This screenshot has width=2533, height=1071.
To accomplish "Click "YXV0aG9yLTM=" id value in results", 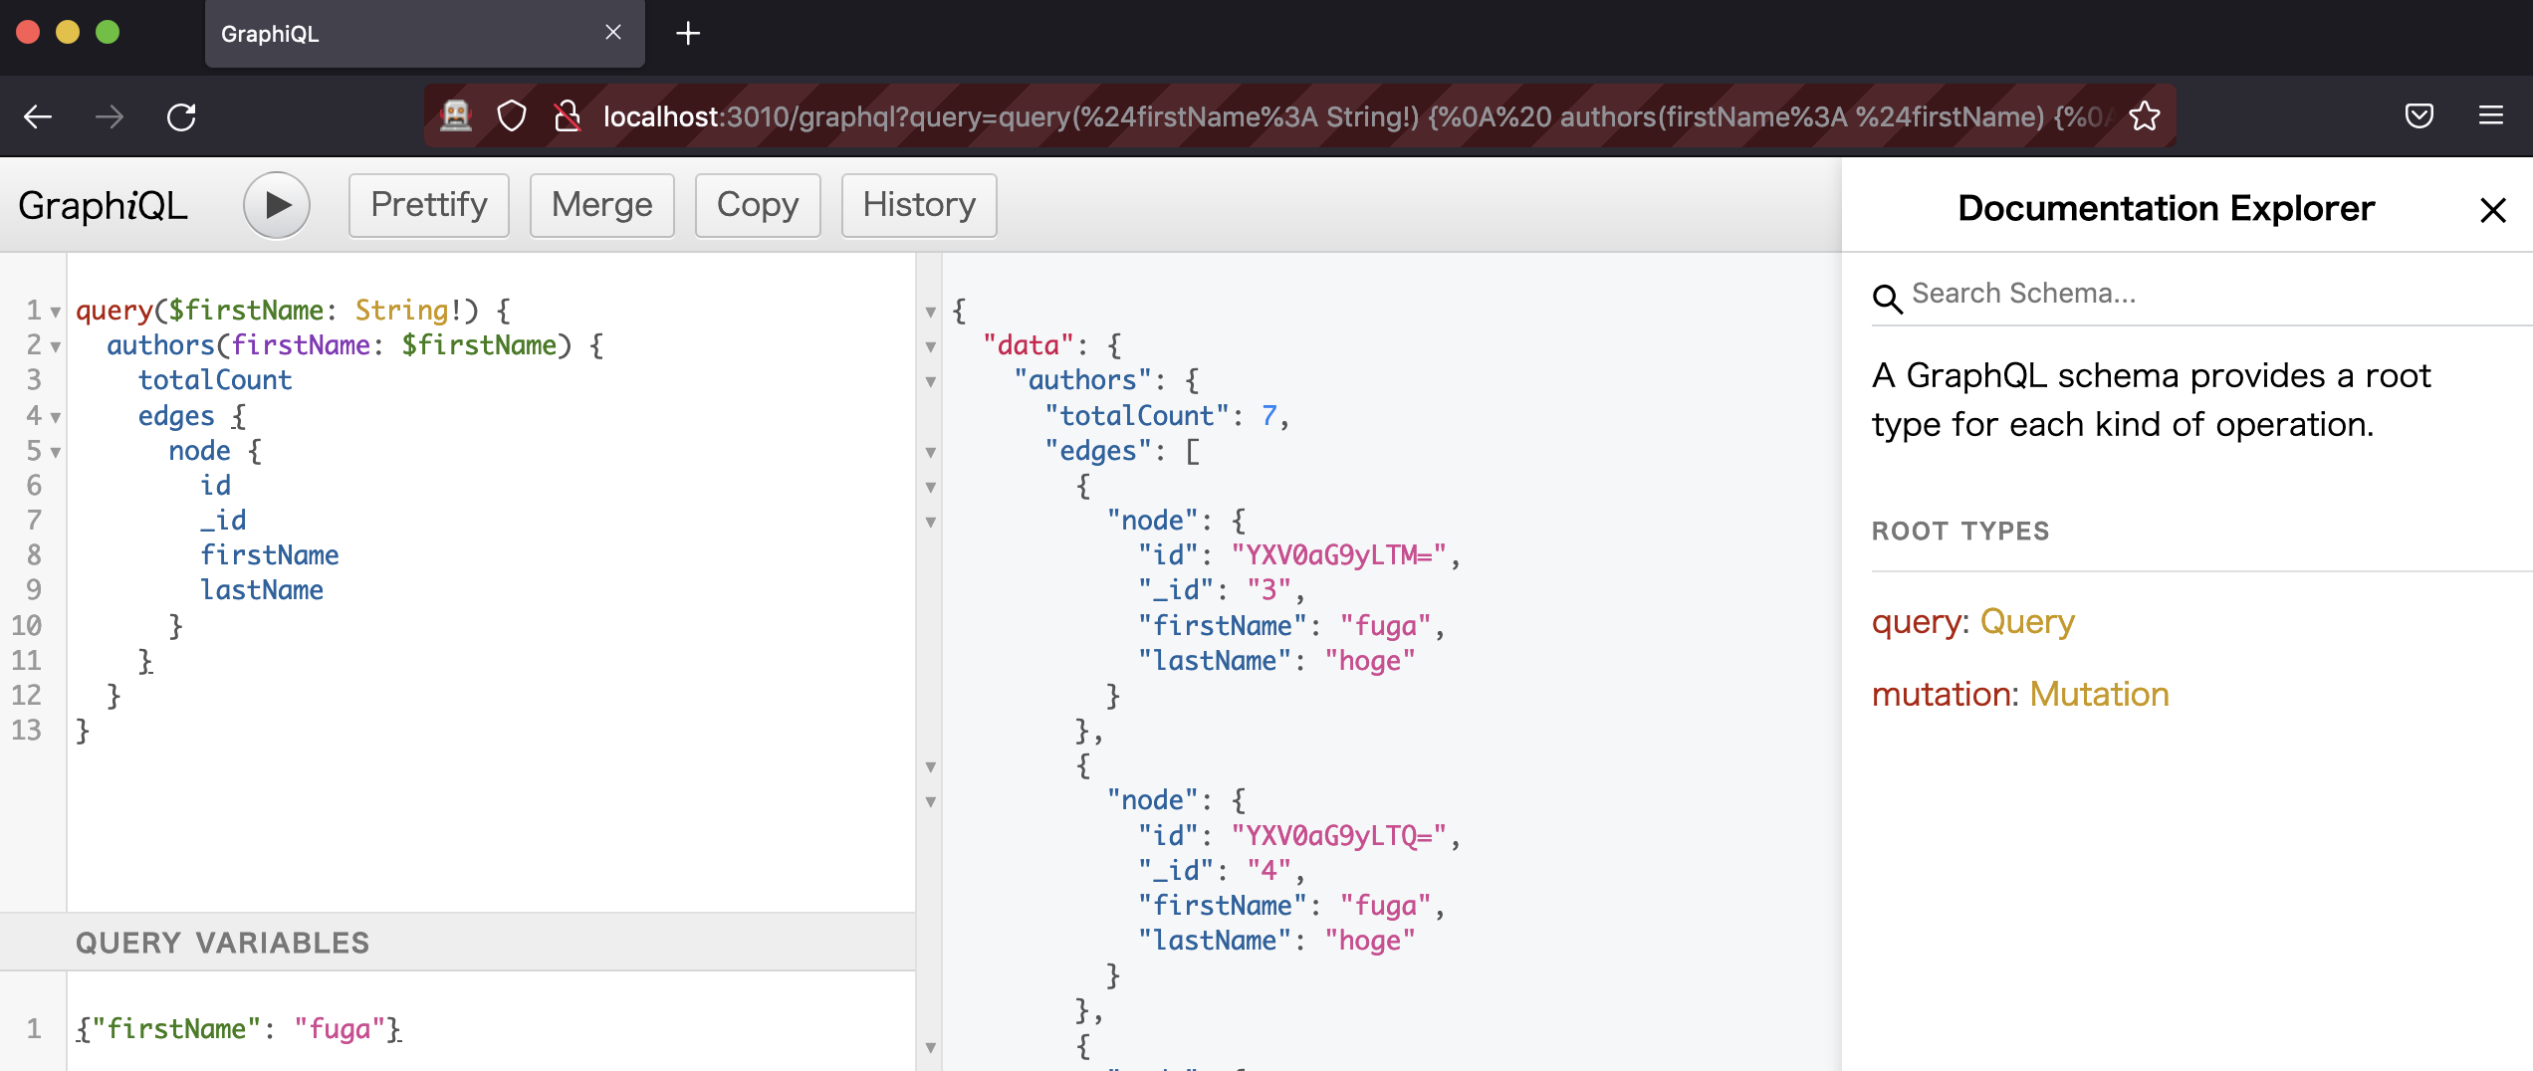I will [x=1338, y=555].
